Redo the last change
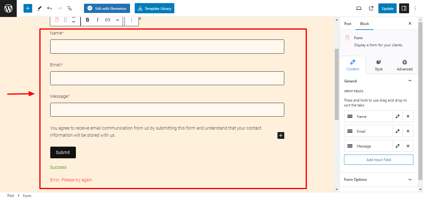 (x=60, y=8)
